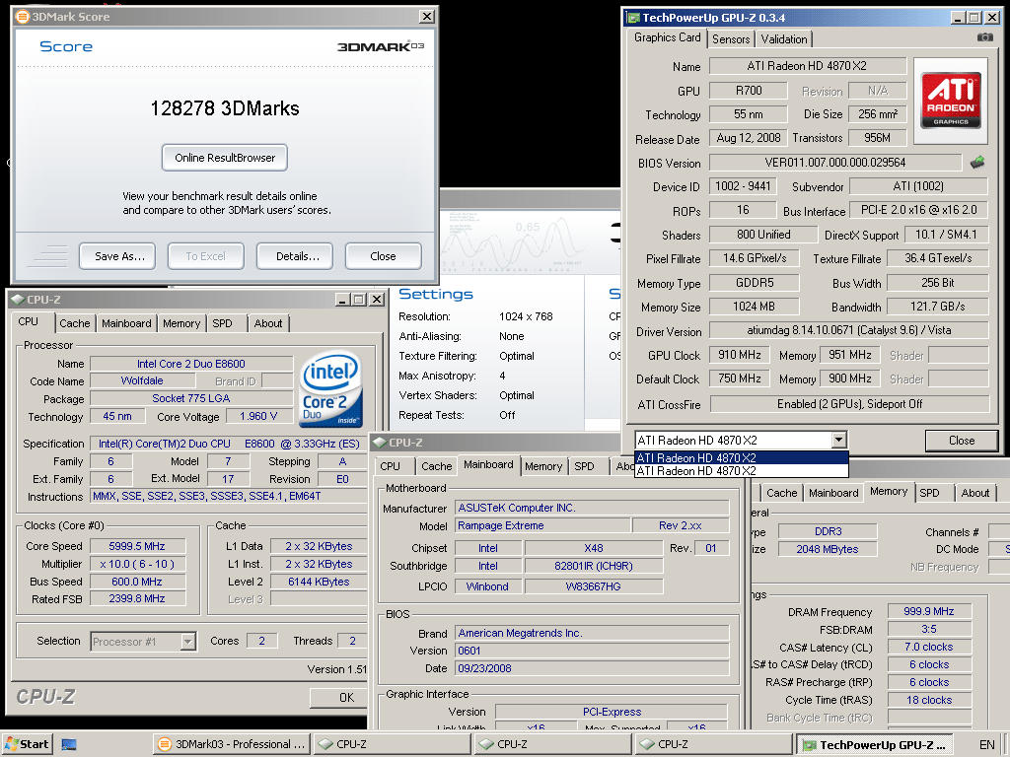Screen dimensions: 1010x757
Task: Switch to the Sensors tab in GPU-Z
Action: click(x=731, y=39)
